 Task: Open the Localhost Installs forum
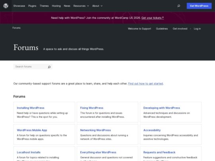(29, 152)
